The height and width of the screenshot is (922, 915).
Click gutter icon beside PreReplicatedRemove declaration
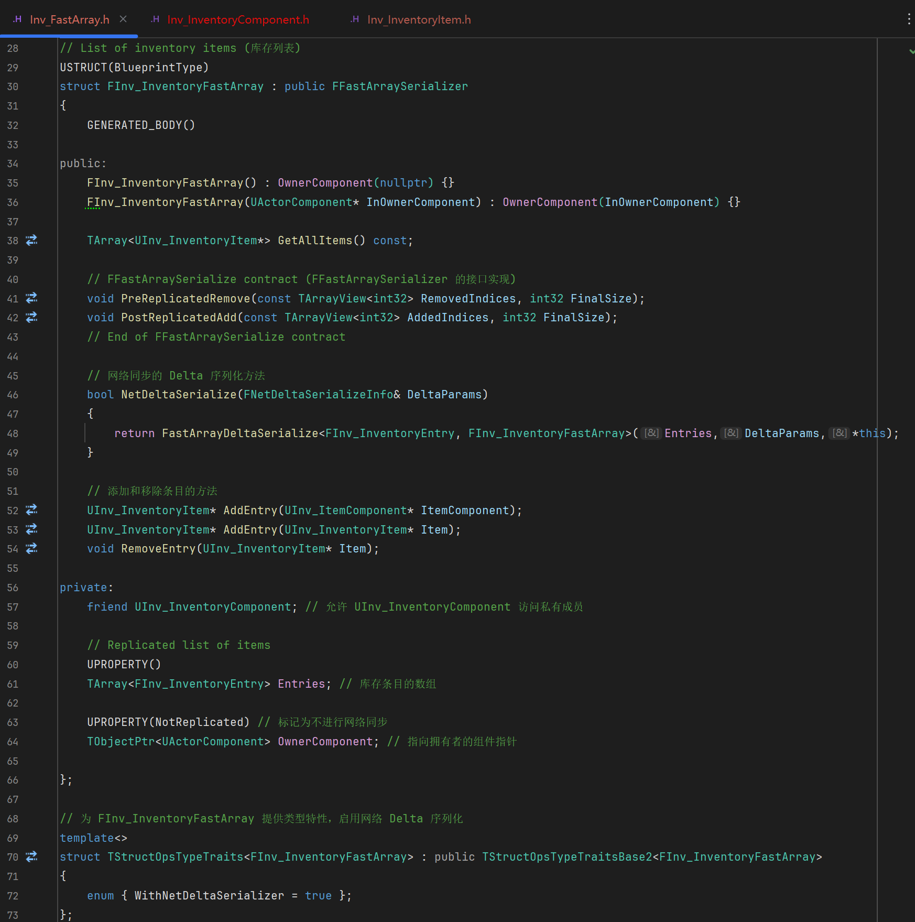tap(31, 298)
